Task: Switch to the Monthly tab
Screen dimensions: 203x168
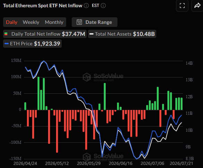Action: [x=54, y=22]
